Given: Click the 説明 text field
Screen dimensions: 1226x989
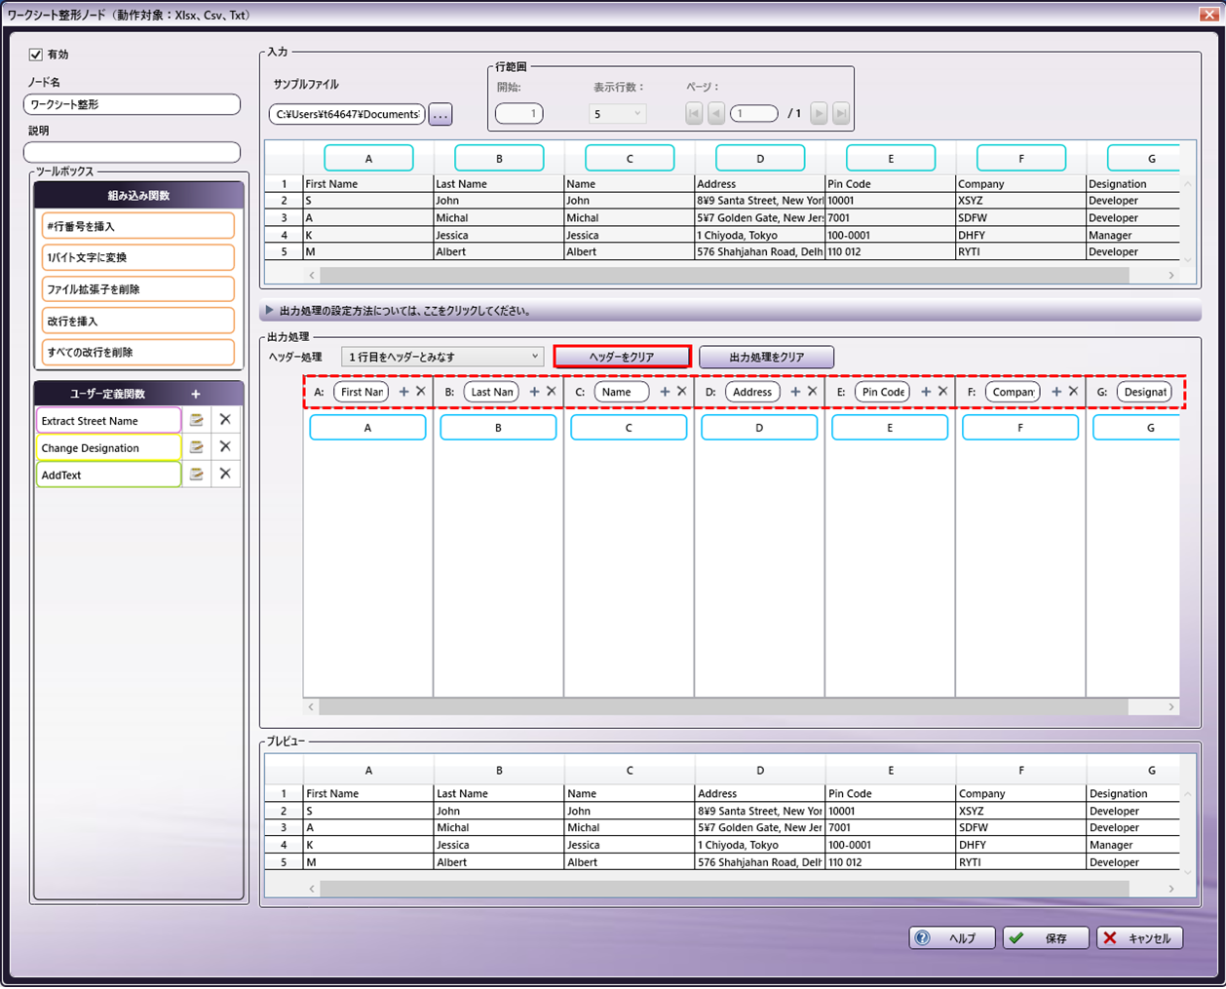Looking at the screenshot, I should point(132,152).
